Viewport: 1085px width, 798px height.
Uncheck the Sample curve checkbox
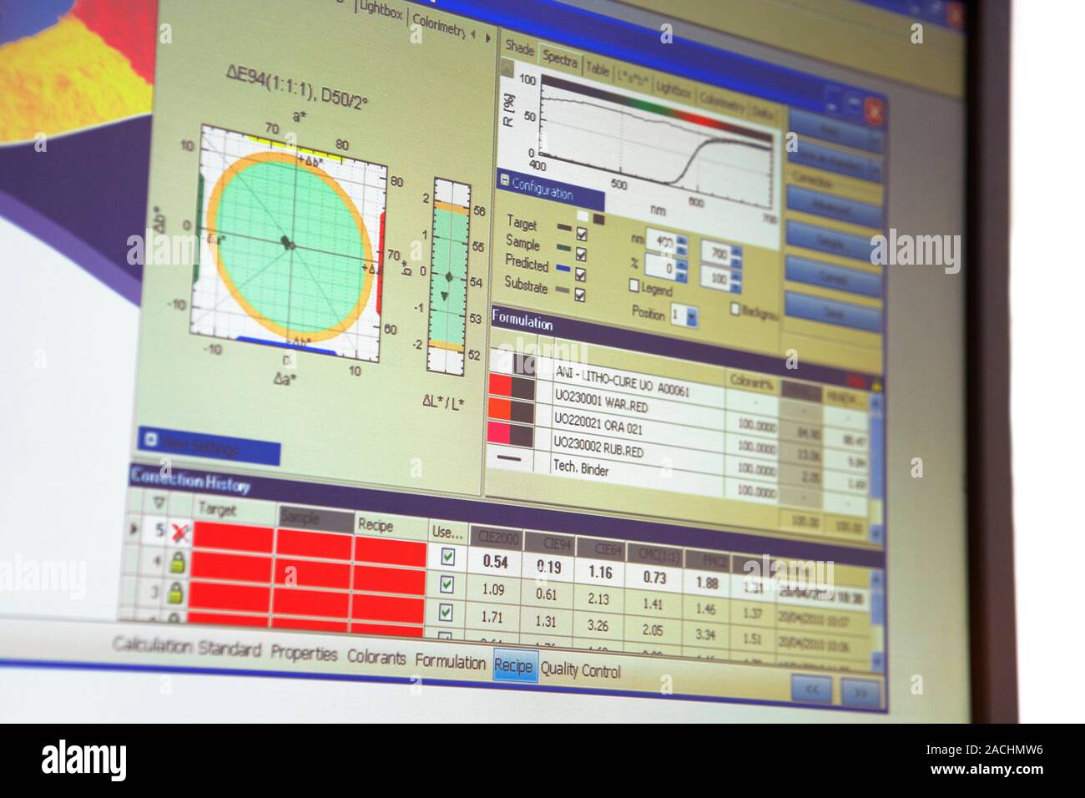(581, 255)
